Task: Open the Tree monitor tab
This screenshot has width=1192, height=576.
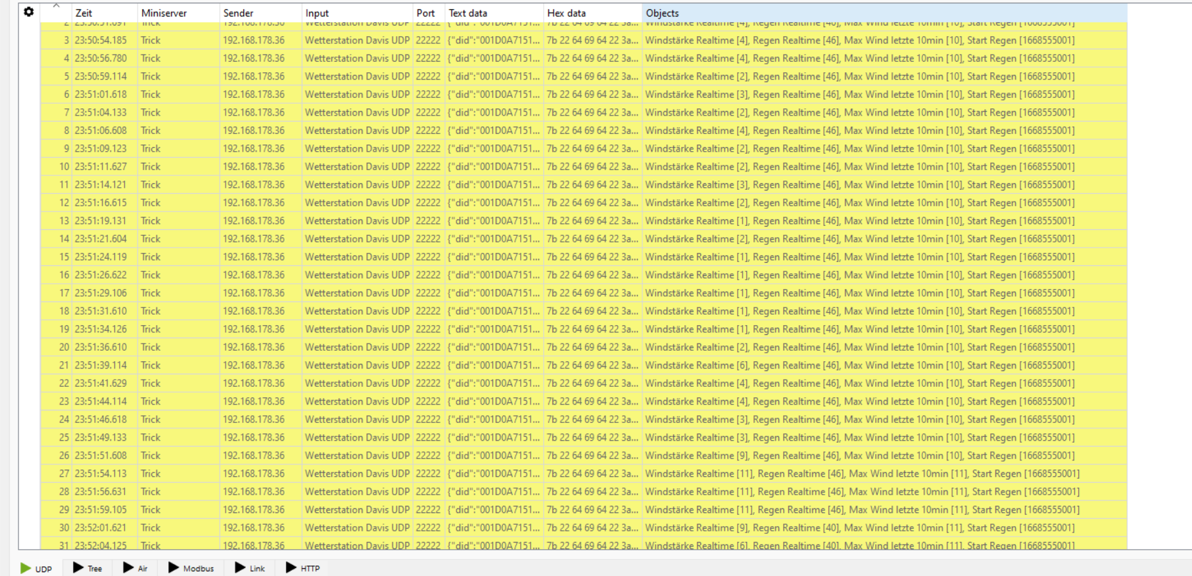Action: point(87,568)
